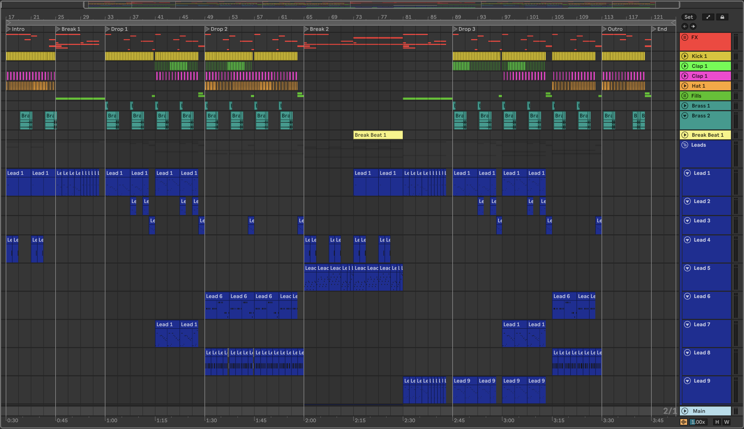Select first Lead 5 clip in Break 2
Image resolution: width=744 pixels, height=429 pixels.
pyautogui.click(x=310, y=278)
